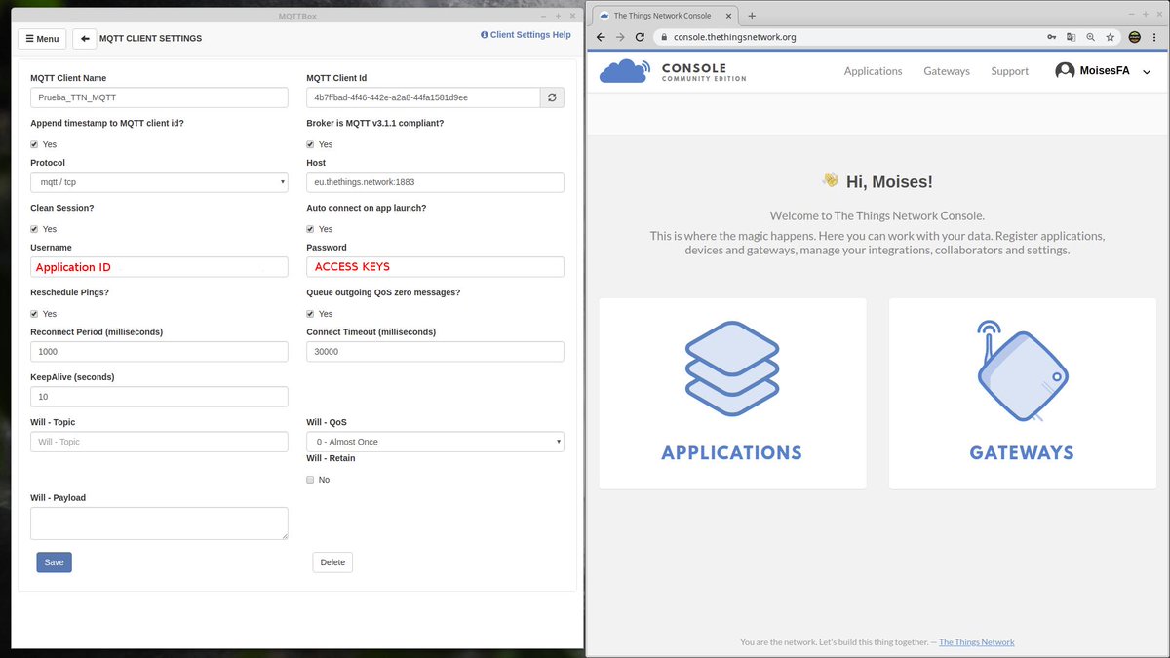
Task: Click the Reconnect Period field
Action: [159, 351]
